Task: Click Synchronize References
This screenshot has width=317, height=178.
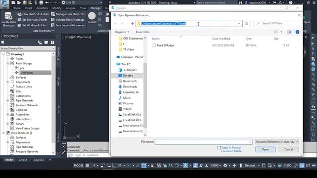Action: pyautogui.click(x=68, y=25)
